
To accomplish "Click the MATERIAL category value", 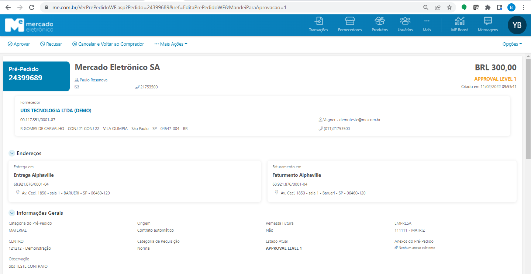I will (18, 230).
